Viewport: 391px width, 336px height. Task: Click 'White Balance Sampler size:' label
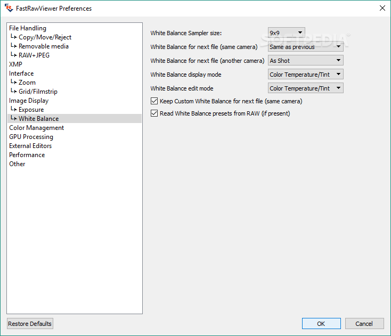pos(186,33)
